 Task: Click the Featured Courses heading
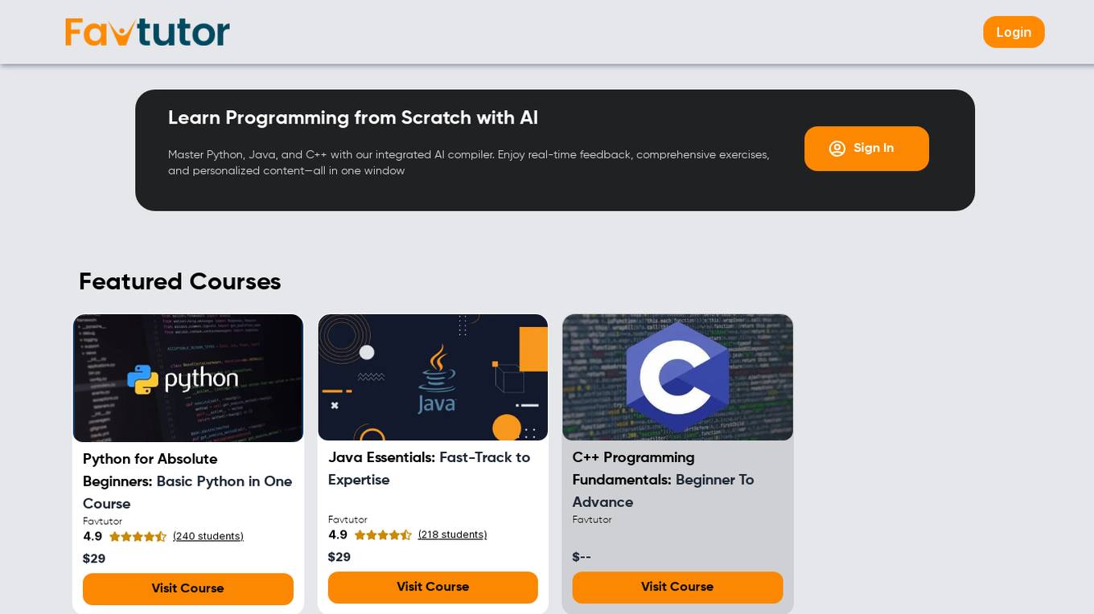[180, 282]
